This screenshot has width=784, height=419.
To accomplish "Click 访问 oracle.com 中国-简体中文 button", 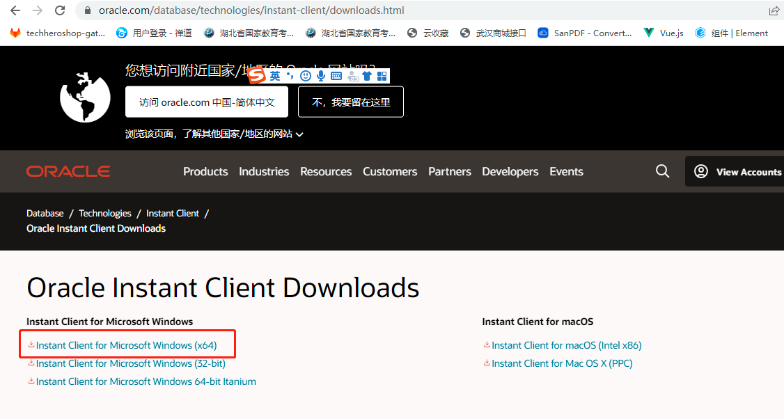I will (207, 102).
